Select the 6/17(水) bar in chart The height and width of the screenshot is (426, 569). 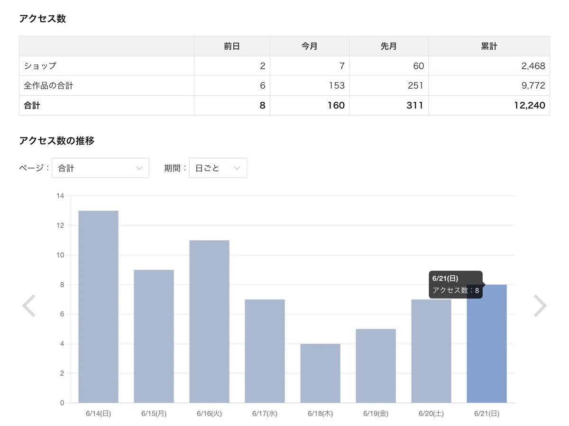point(265,351)
